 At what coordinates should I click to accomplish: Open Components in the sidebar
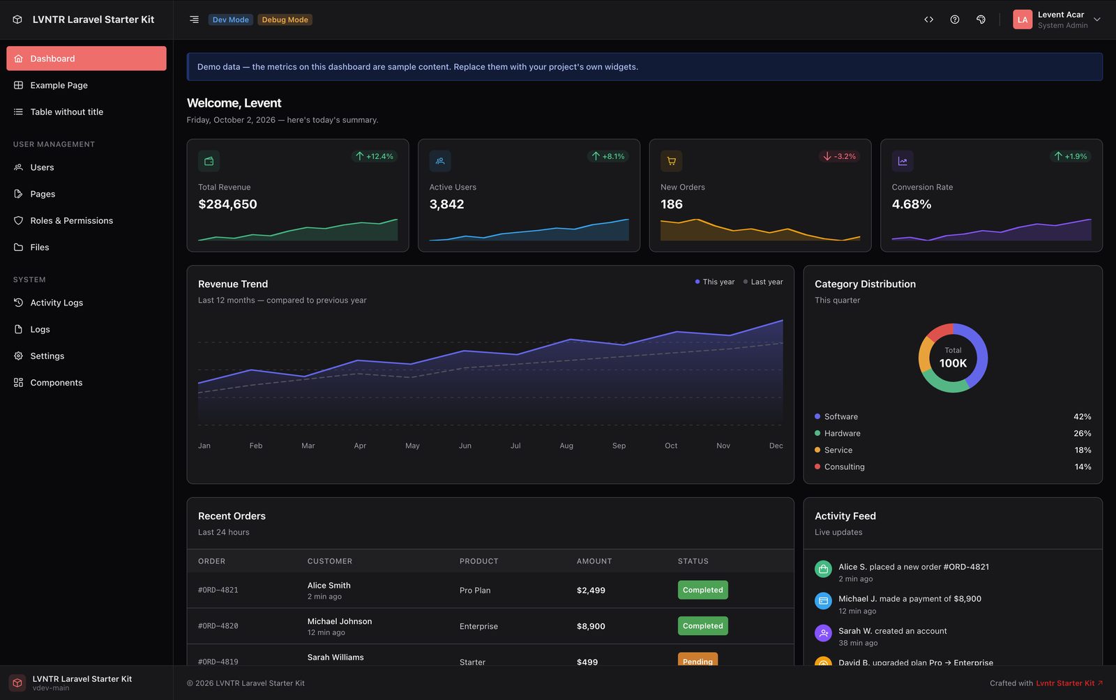86,382
